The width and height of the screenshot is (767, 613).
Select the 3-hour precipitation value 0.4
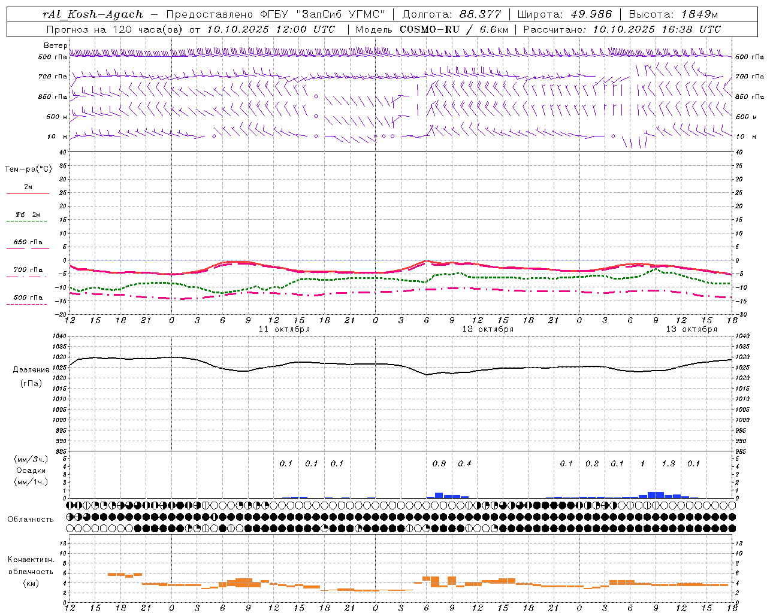464,464
